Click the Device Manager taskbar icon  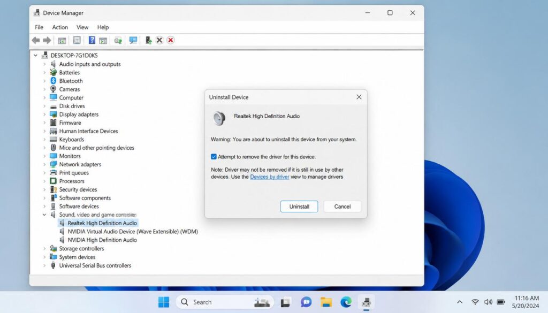pos(366,302)
